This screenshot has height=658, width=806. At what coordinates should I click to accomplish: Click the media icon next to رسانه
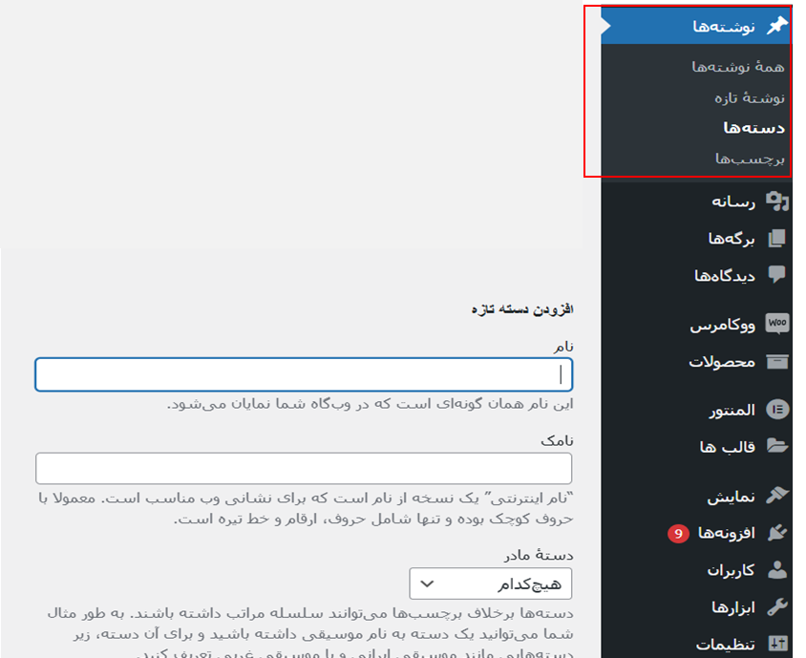point(777,202)
